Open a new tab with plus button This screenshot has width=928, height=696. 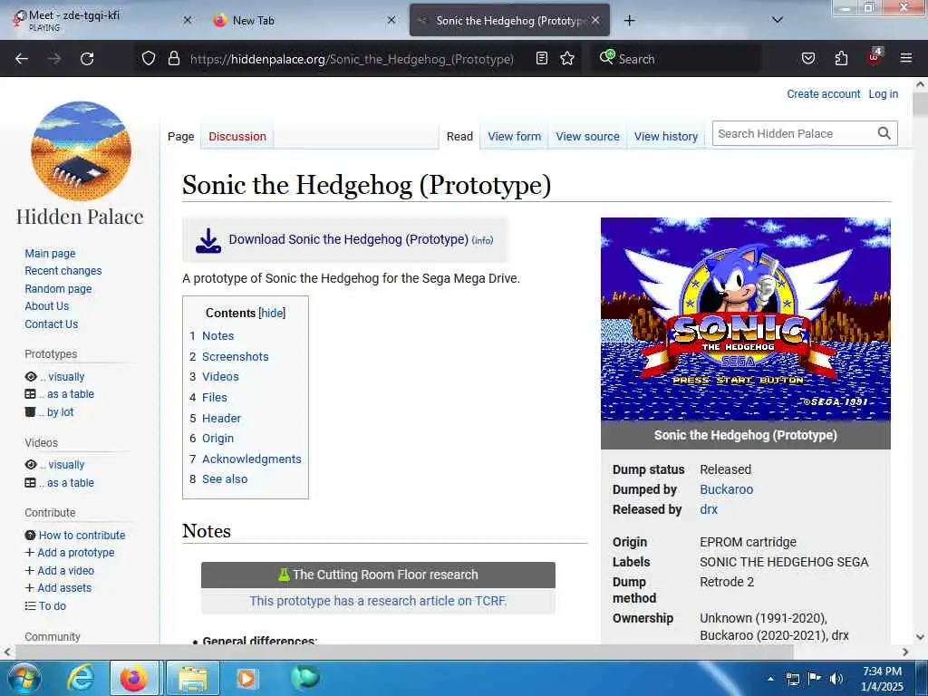click(x=629, y=21)
